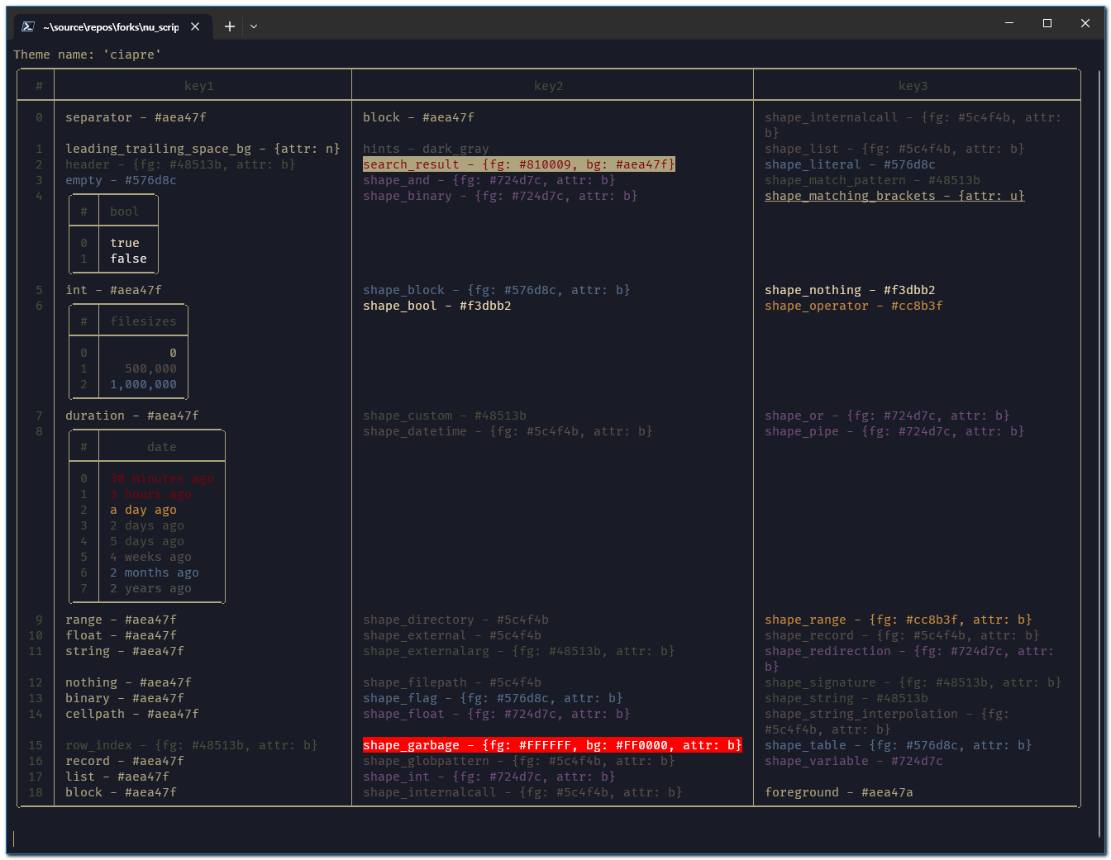Click the "Theme name: 'ciapre'" text
1111x860 pixels.
pyautogui.click(x=87, y=55)
